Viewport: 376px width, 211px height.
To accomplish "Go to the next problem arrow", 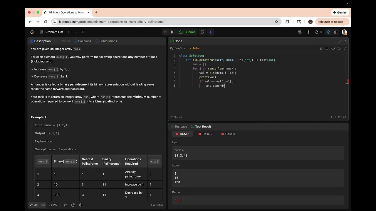I will point(76,32).
